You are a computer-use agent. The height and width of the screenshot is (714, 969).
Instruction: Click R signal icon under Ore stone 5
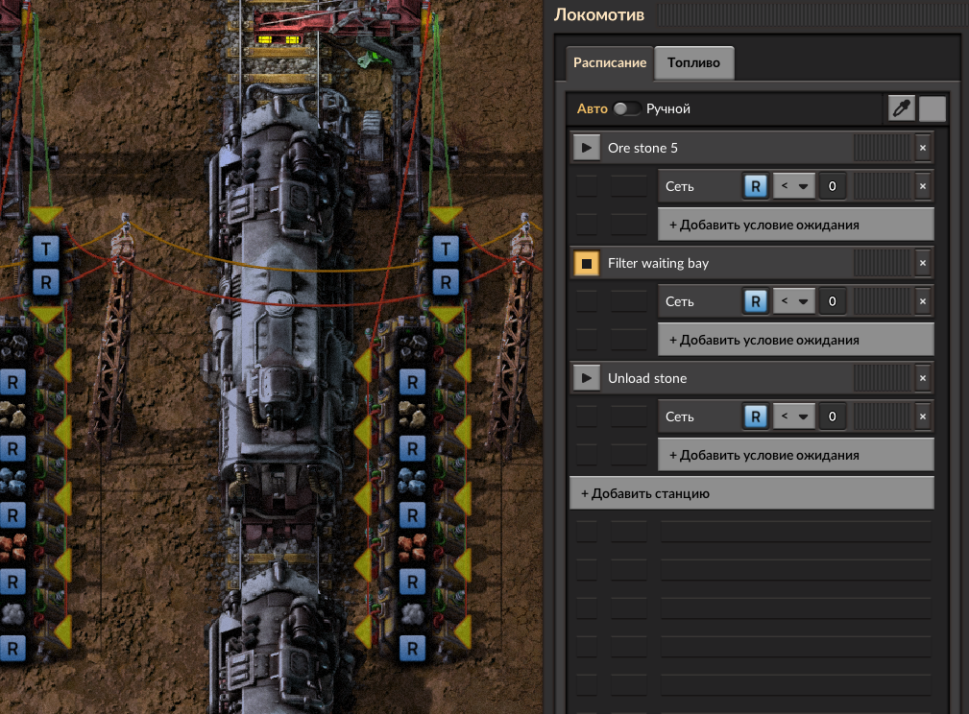pyautogui.click(x=756, y=186)
